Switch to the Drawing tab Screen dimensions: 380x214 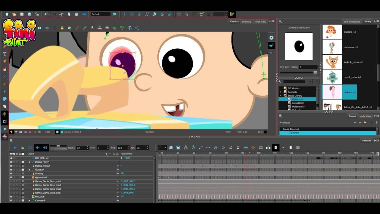(246, 21)
